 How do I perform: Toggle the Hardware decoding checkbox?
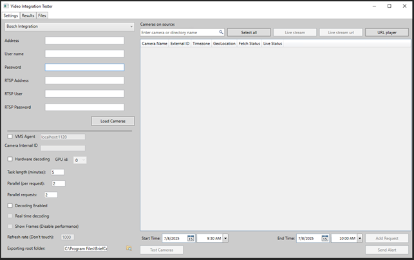click(10, 159)
